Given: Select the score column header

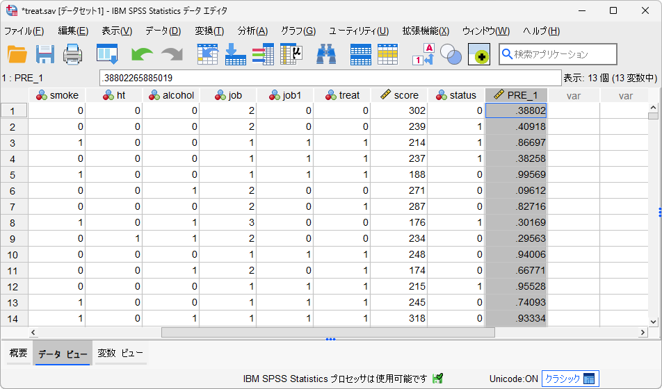Looking at the screenshot, I should [x=399, y=95].
